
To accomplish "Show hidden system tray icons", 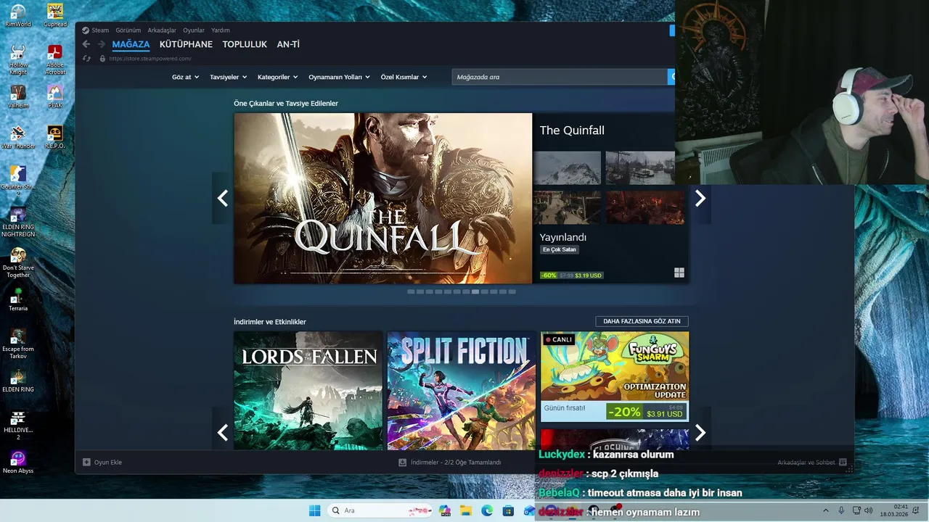I will pos(825,510).
